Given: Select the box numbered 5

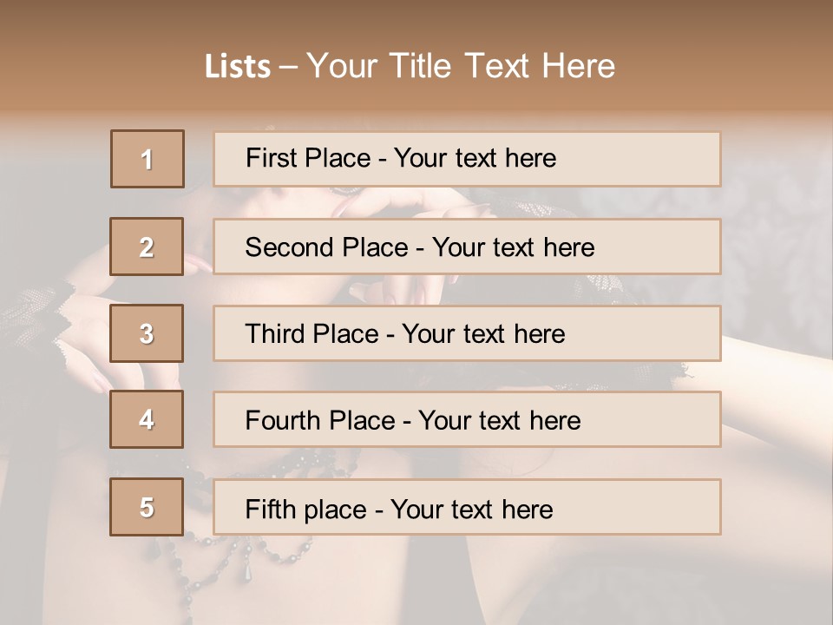Looking at the screenshot, I should click(147, 507).
